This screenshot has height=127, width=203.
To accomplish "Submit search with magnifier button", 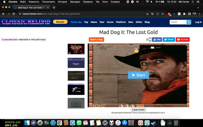I will point(188,22).
